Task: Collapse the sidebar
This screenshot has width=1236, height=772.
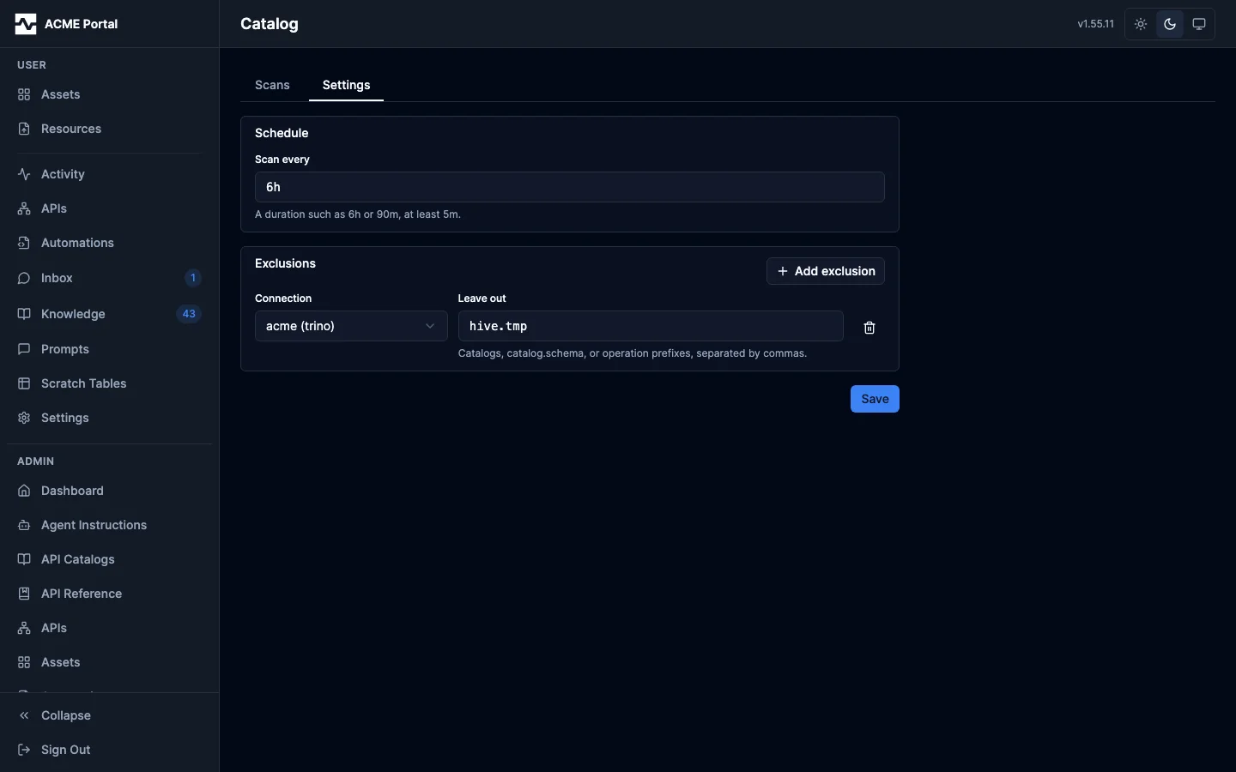Action: click(109, 715)
